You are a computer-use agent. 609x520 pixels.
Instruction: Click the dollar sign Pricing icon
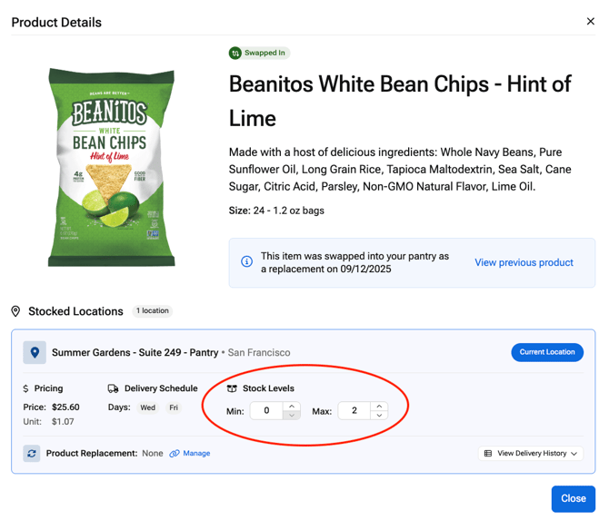(x=26, y=388)
